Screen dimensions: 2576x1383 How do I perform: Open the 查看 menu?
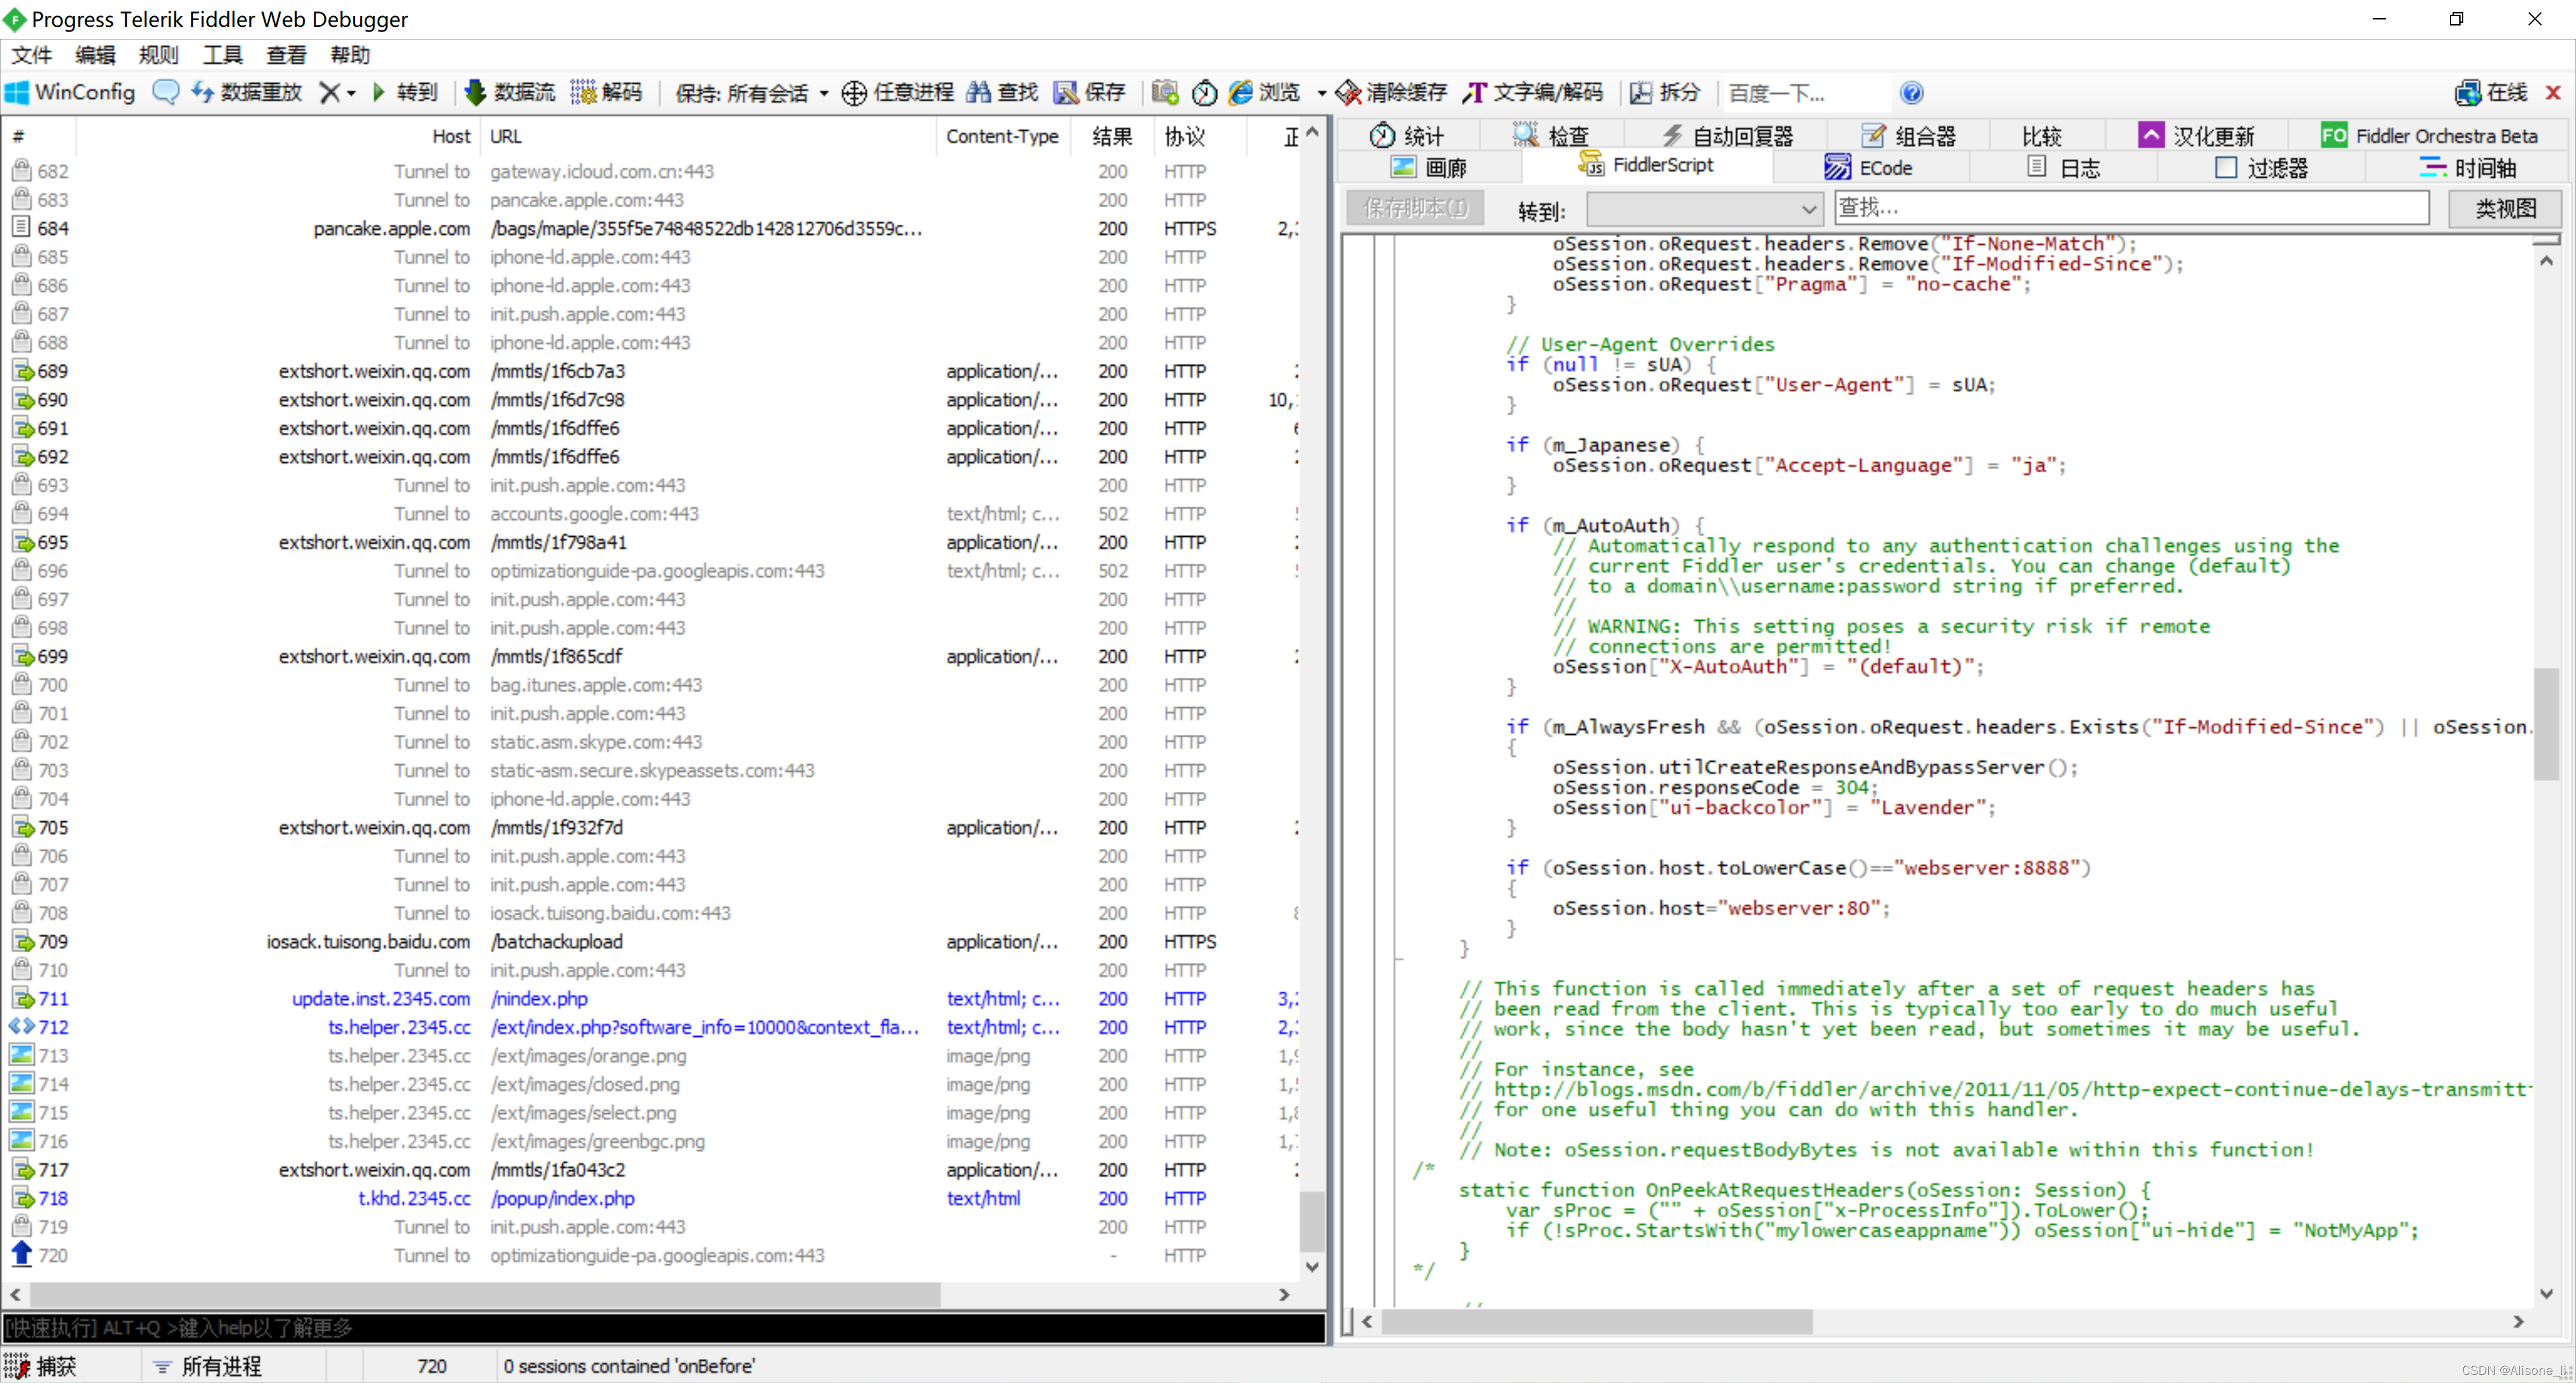(x=286, y=55)
